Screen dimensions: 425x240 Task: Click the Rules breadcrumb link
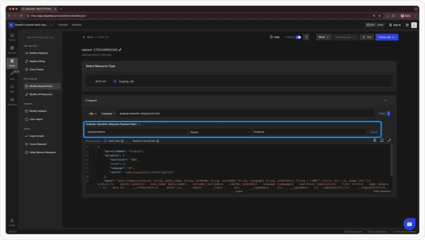point(90,37)
